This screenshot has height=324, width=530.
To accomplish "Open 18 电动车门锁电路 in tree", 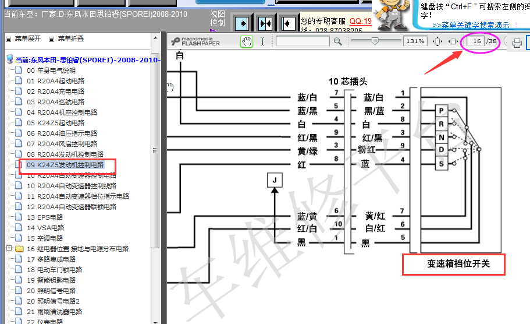I will point(55,270).
